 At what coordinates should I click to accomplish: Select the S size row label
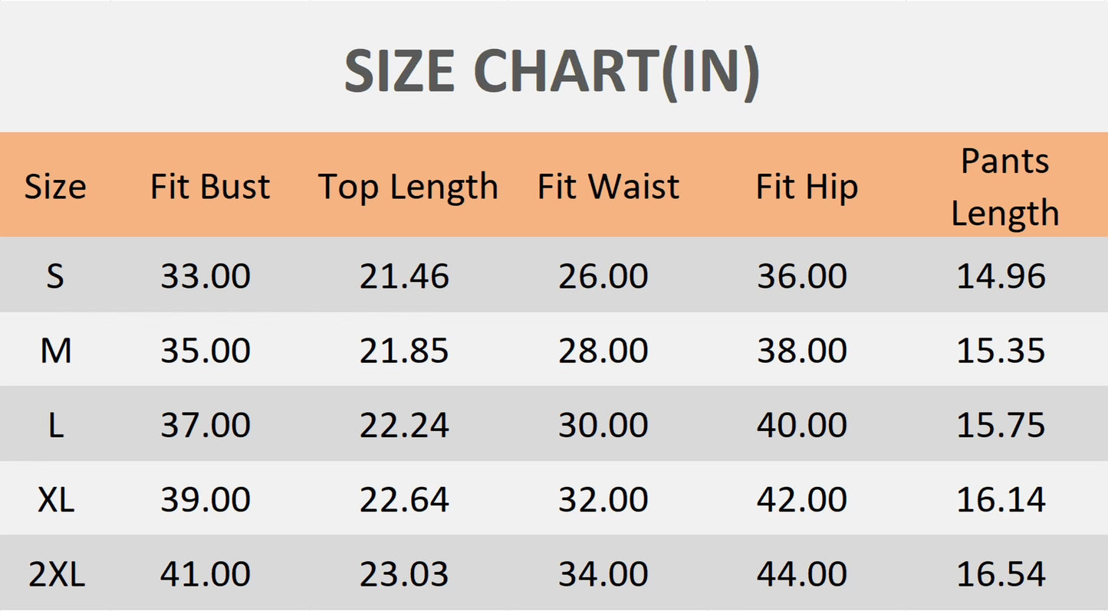click(54, 276)
